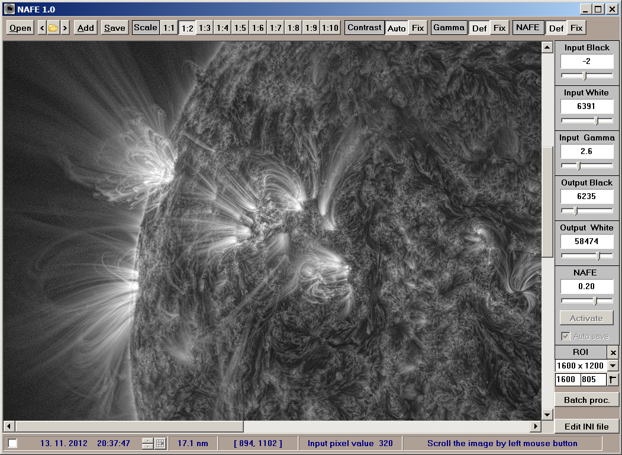This screenshot has width=622, height=455.
Task: Toggle Fix next to Gamma
Action: 499,28
